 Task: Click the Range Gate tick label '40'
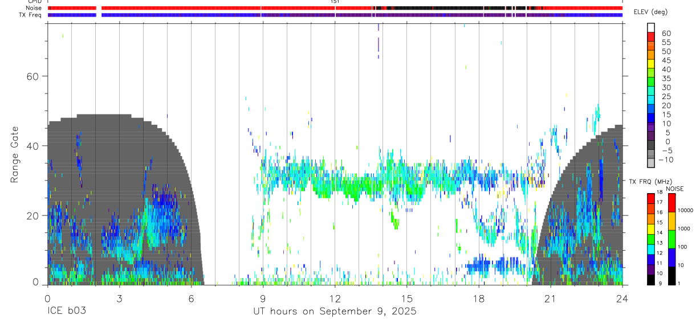coord(31,146)
